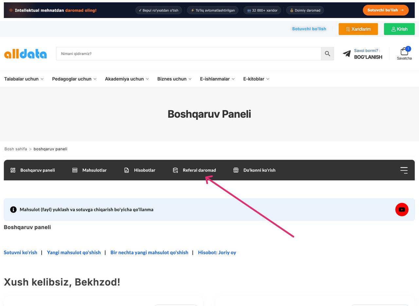The width and height of the screenshot is (419, 306).
Task: Click the Hisobotlar report icon
Action: [127, 170]
